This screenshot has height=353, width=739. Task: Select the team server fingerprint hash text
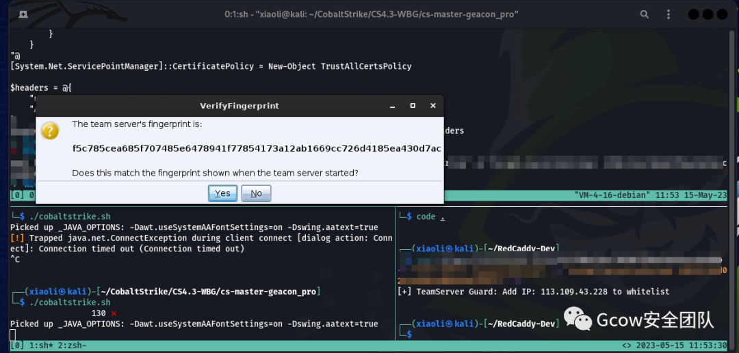[x=257, y=149]
